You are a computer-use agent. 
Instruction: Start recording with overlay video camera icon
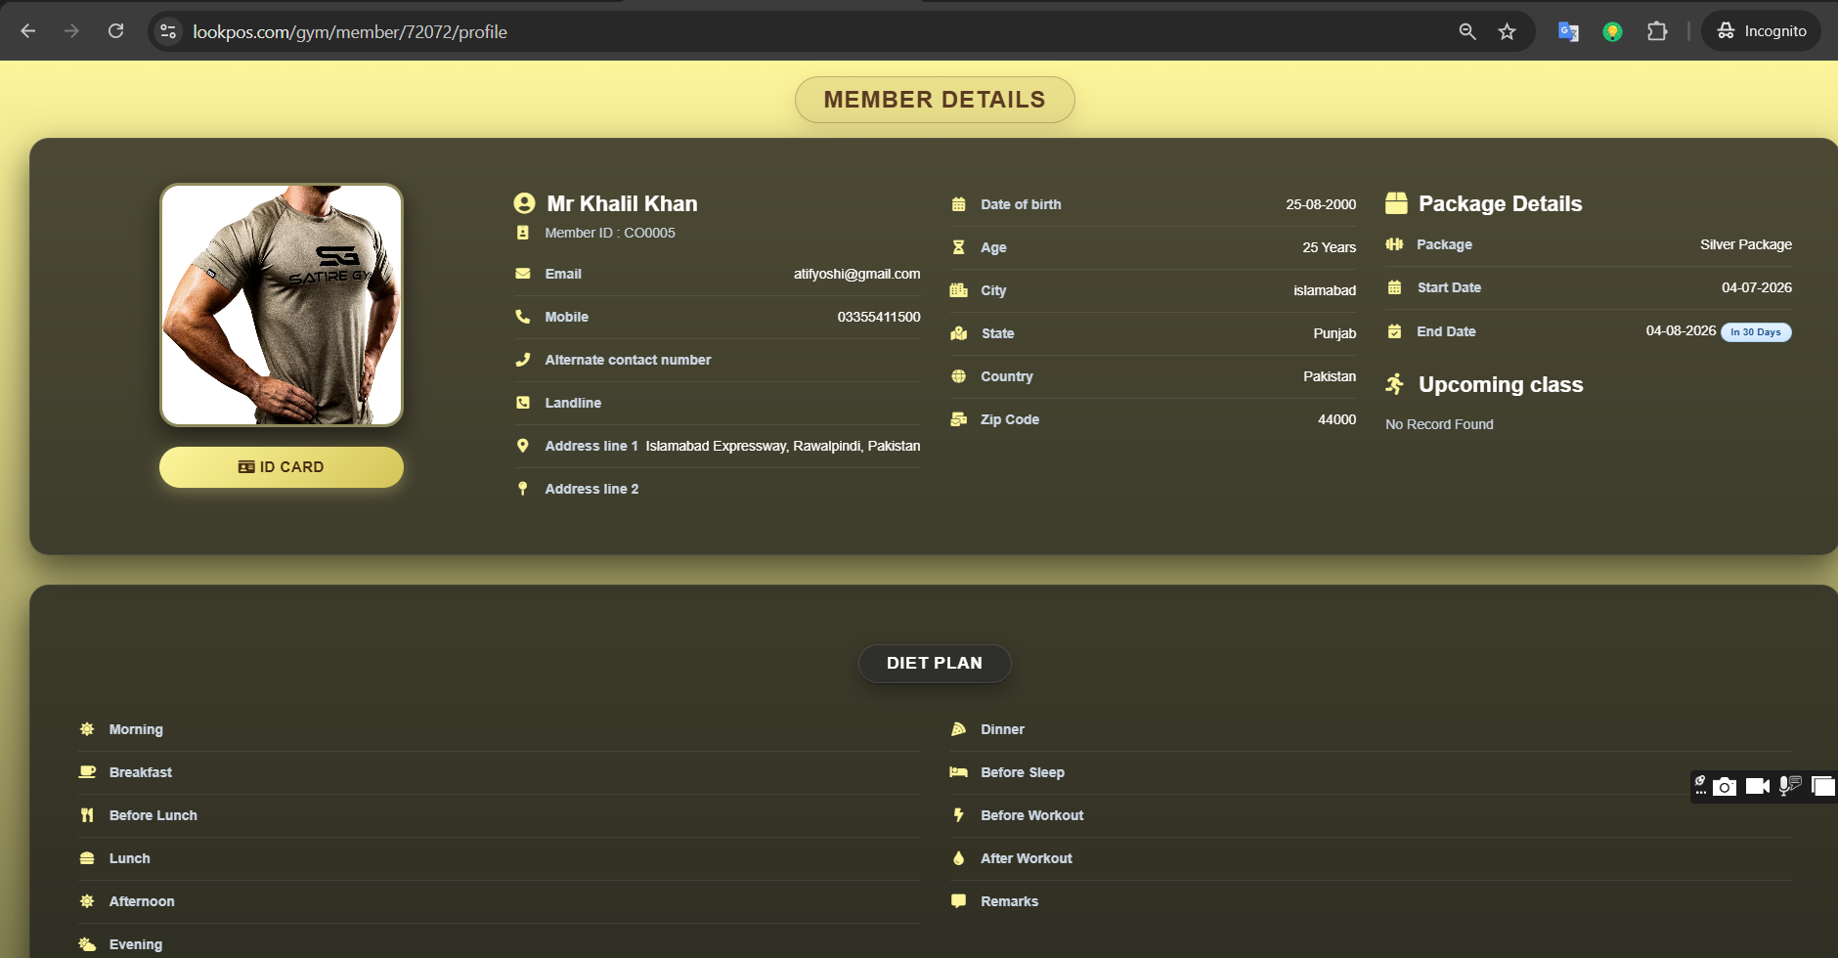click(1758, 786)
